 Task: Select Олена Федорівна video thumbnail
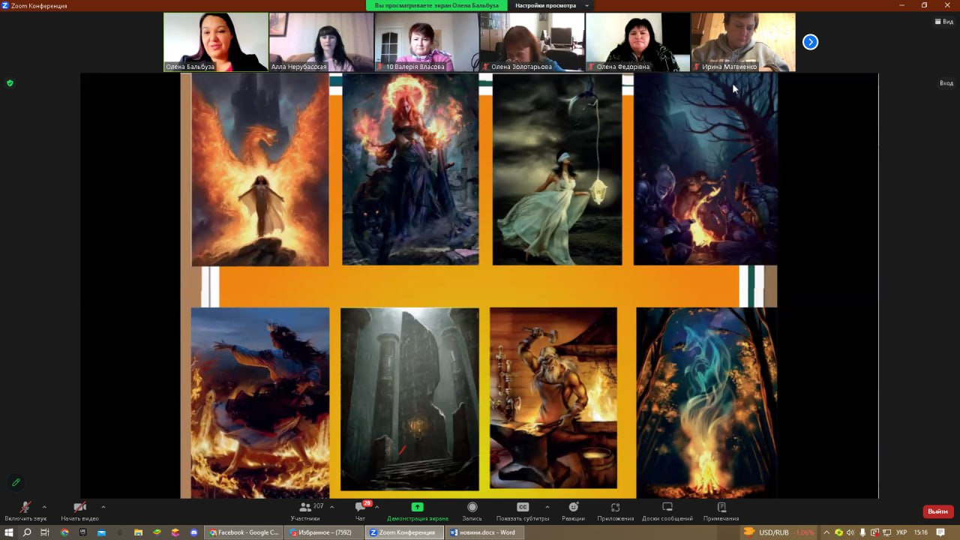point(637,42)
